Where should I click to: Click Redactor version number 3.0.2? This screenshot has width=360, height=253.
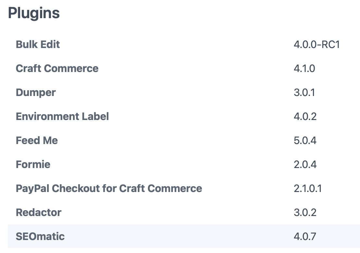click(305, 212)
